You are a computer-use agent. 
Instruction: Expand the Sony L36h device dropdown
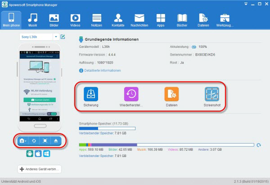[x=56, y=37]
